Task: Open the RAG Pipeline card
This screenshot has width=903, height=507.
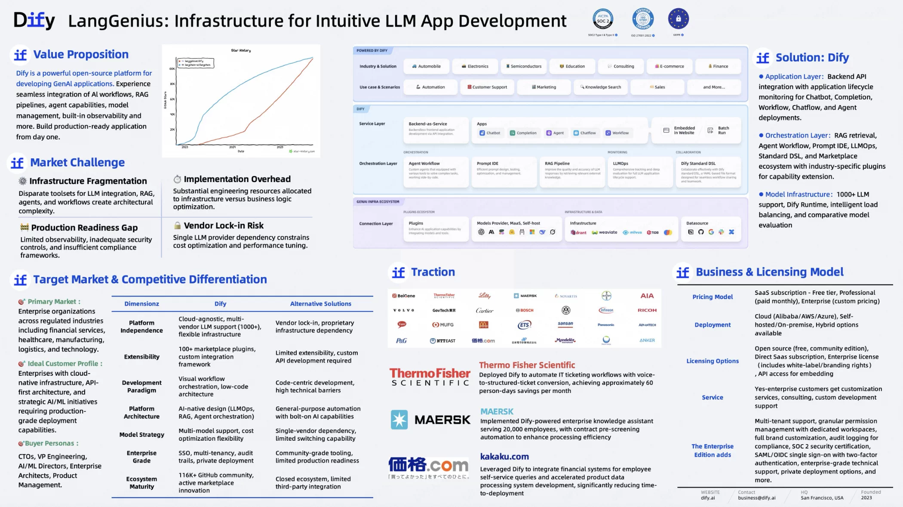Action: (x=572, y=172)
